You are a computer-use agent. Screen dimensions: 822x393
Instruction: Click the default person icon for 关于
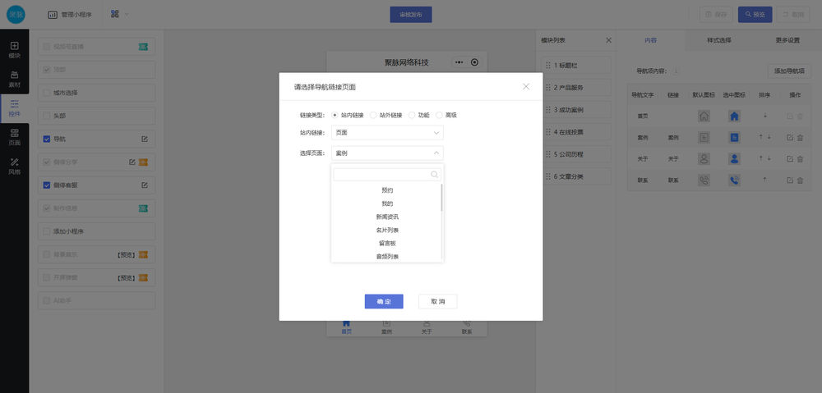tap(704, 159)
